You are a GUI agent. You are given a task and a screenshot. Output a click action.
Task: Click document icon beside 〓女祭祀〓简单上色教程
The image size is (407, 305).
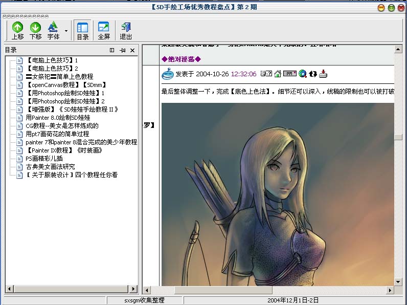coord(19,77)
